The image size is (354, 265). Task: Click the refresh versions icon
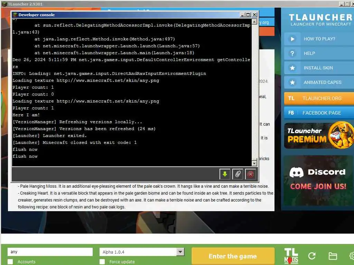[312, 256]
